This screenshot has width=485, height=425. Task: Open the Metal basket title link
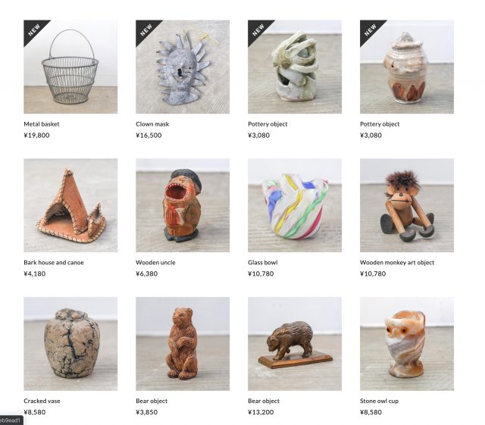(42, 124)
